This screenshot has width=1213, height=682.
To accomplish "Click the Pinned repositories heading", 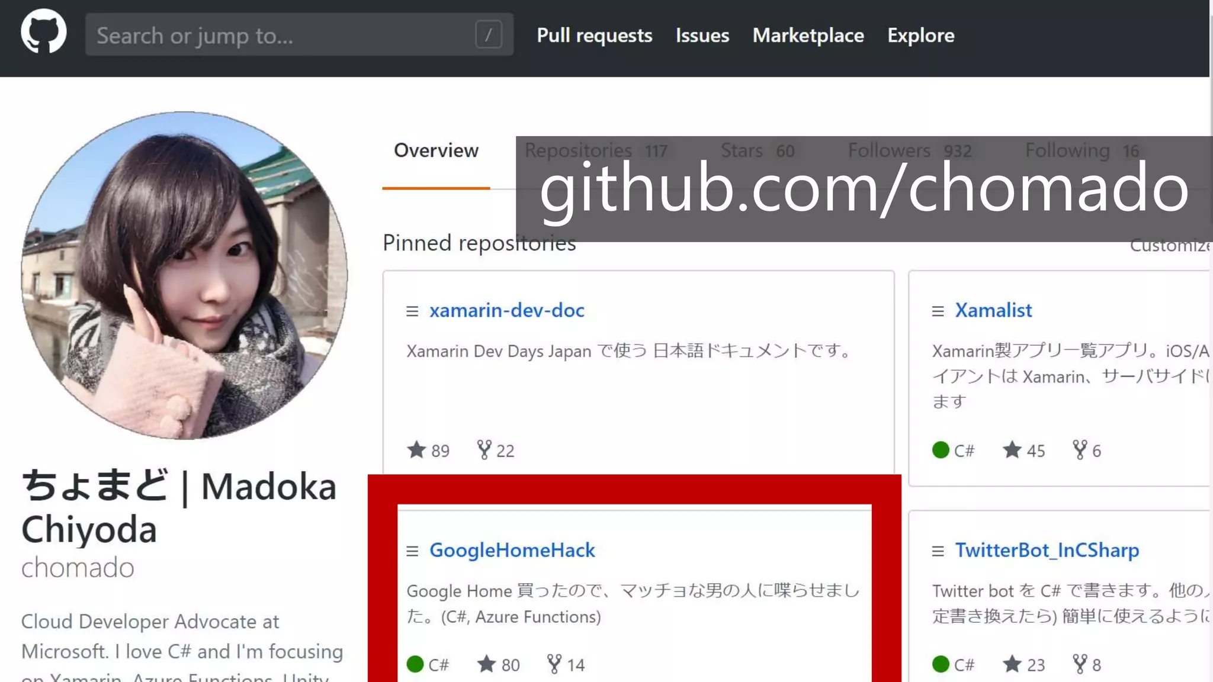I will (479, 243).
